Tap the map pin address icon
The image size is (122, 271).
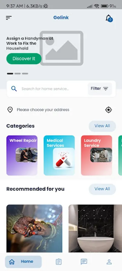[10, 110]
